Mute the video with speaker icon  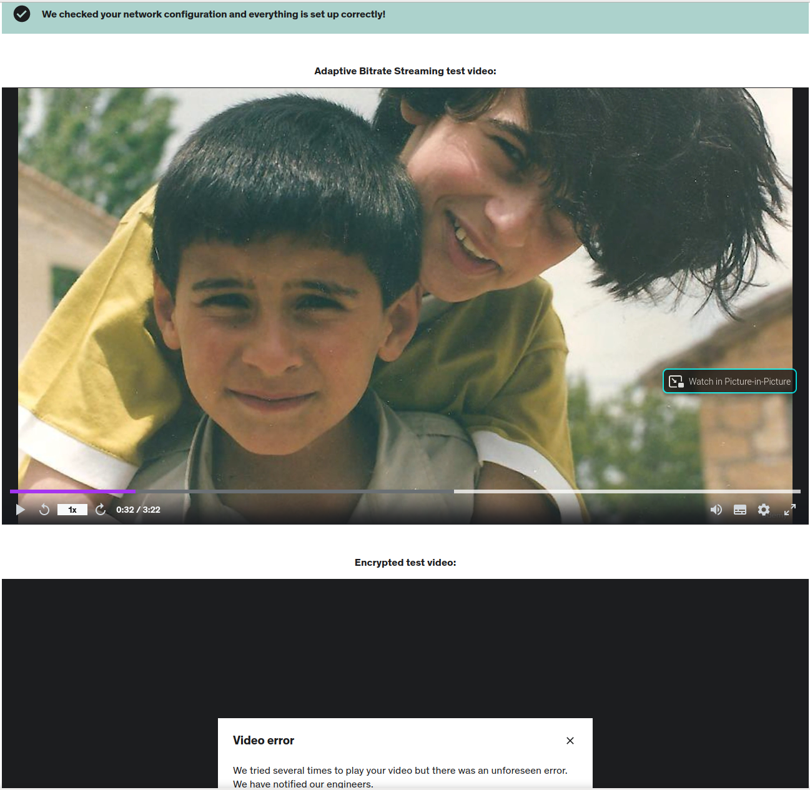[x=716, y=510]
